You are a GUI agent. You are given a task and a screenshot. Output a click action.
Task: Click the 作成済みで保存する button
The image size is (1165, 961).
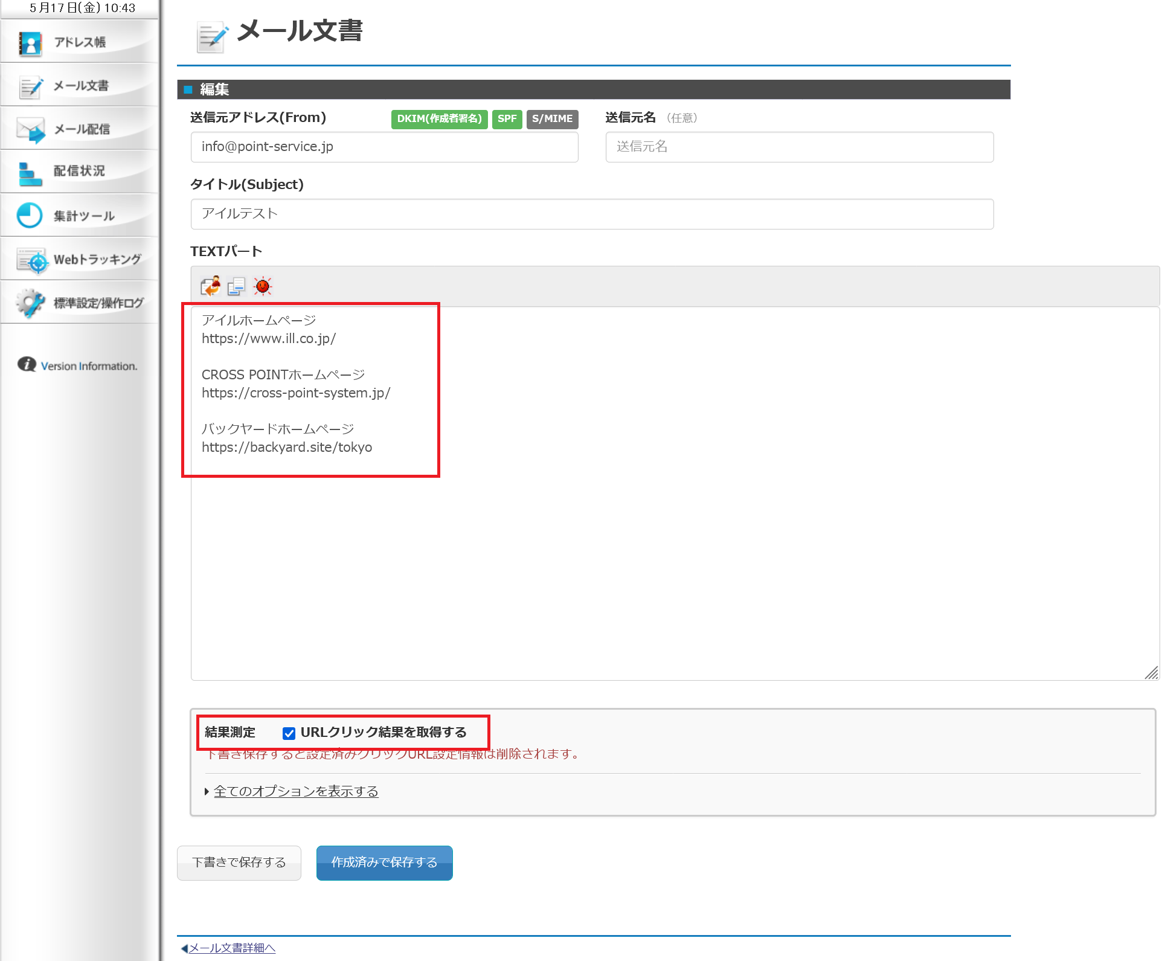pos(384,863)
